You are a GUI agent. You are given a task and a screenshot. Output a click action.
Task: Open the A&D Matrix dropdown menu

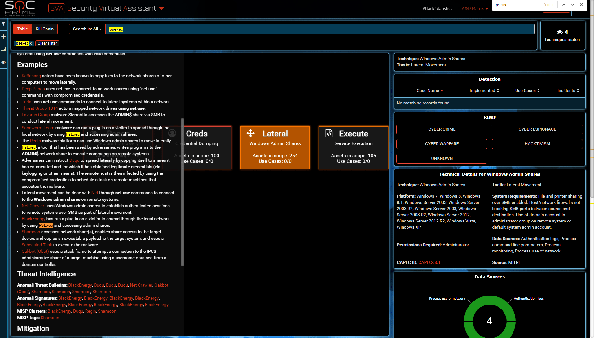click(x=474, y=8)
